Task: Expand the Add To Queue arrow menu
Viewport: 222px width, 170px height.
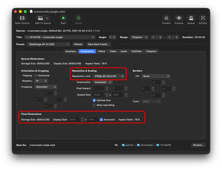Action: click(x=47, y=18)
